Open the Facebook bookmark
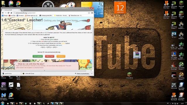 20,15
